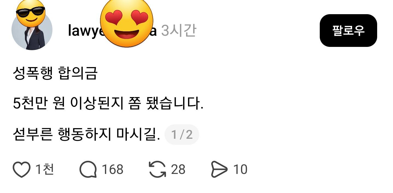Open the profile via the 'lawye' username text
This screenshot has width=393, height=193.
click(x=85, y=31)
